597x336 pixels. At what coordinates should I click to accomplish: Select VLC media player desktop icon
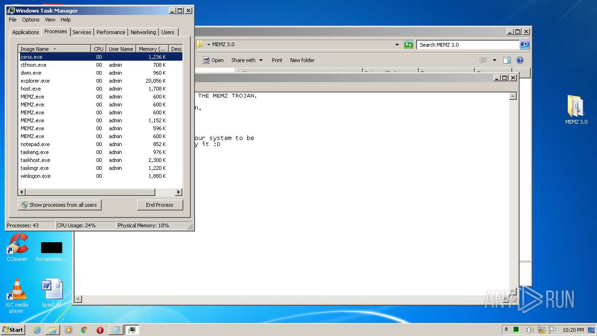(17, 296)
